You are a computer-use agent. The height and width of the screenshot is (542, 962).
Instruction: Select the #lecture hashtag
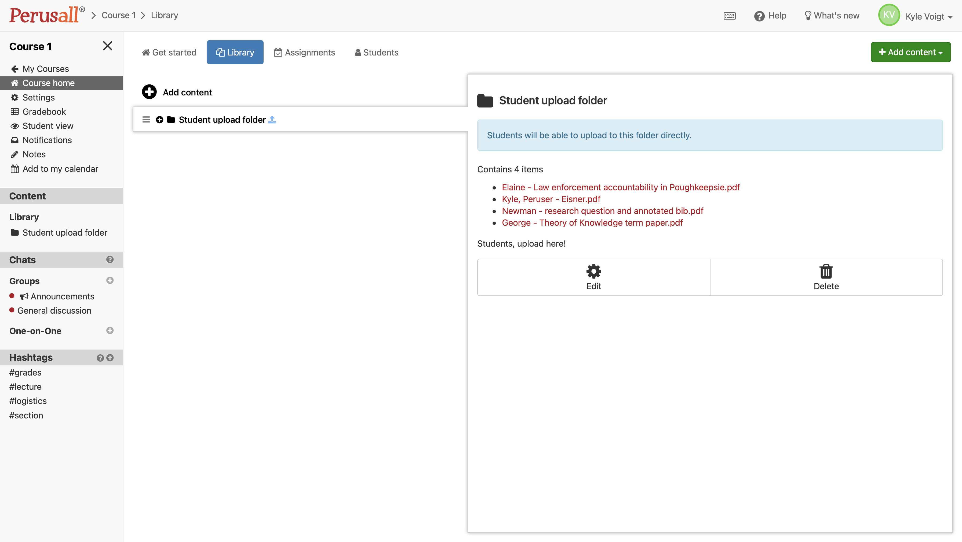(25, 387)
